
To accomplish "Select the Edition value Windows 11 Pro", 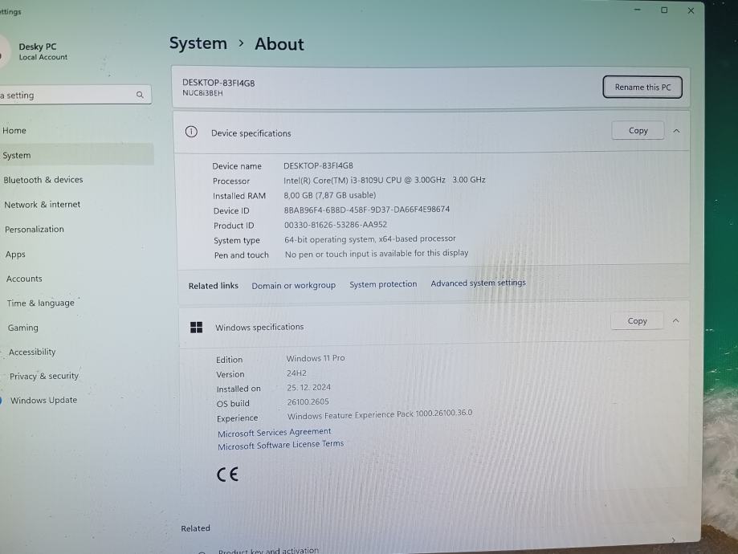I will 316,358.
